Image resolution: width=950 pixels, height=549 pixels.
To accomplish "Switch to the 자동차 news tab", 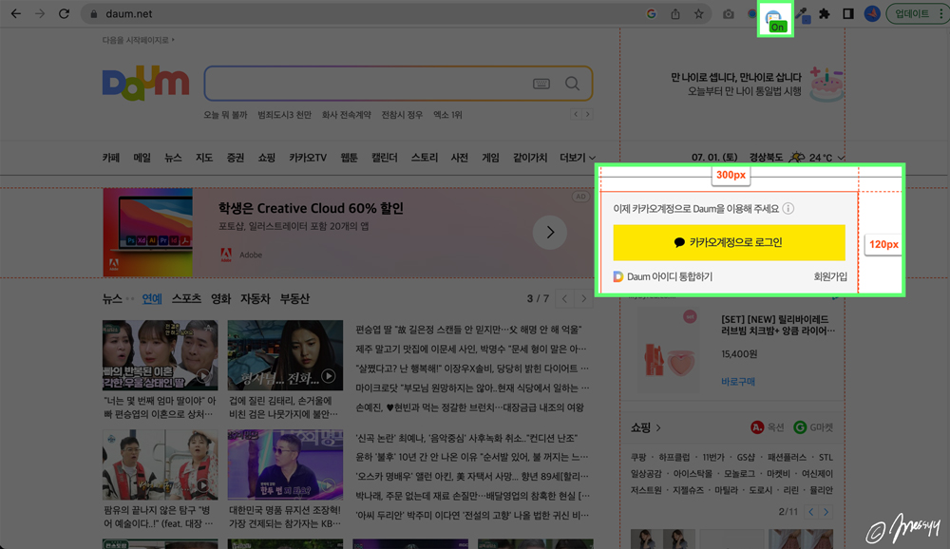I will coord(255,299).
